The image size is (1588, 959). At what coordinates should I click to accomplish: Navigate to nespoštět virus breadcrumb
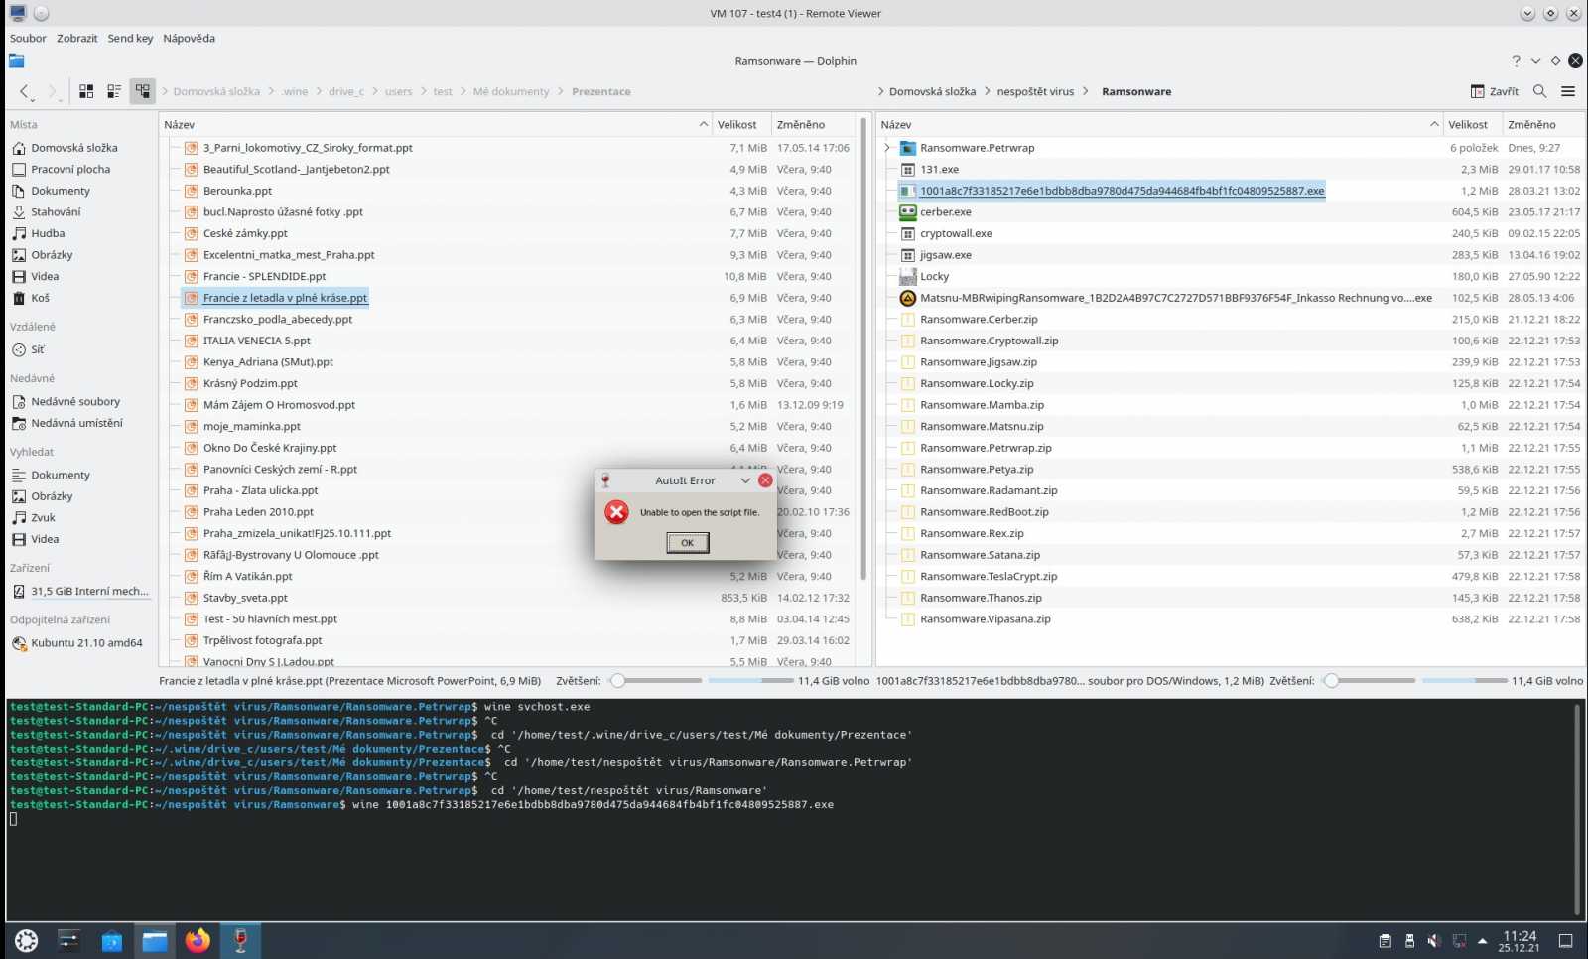[x=1035, y=91]
